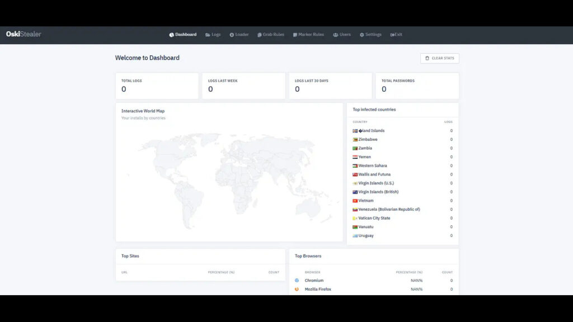Click the Zimbabwe flag icon
The width and height of the screenshot is (573, 322).
[x=355, y=139]
